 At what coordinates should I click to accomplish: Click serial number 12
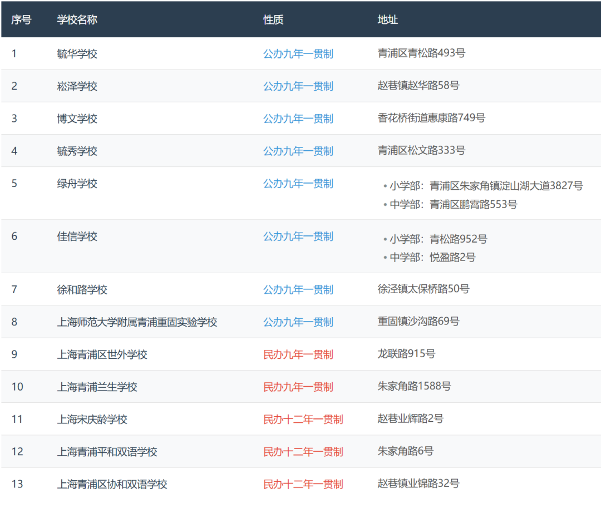(17, 451)
